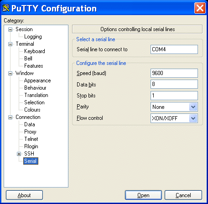Viewport: 208px width, 204px height.
Task: Select the Connection category
Action: point(28,117)
